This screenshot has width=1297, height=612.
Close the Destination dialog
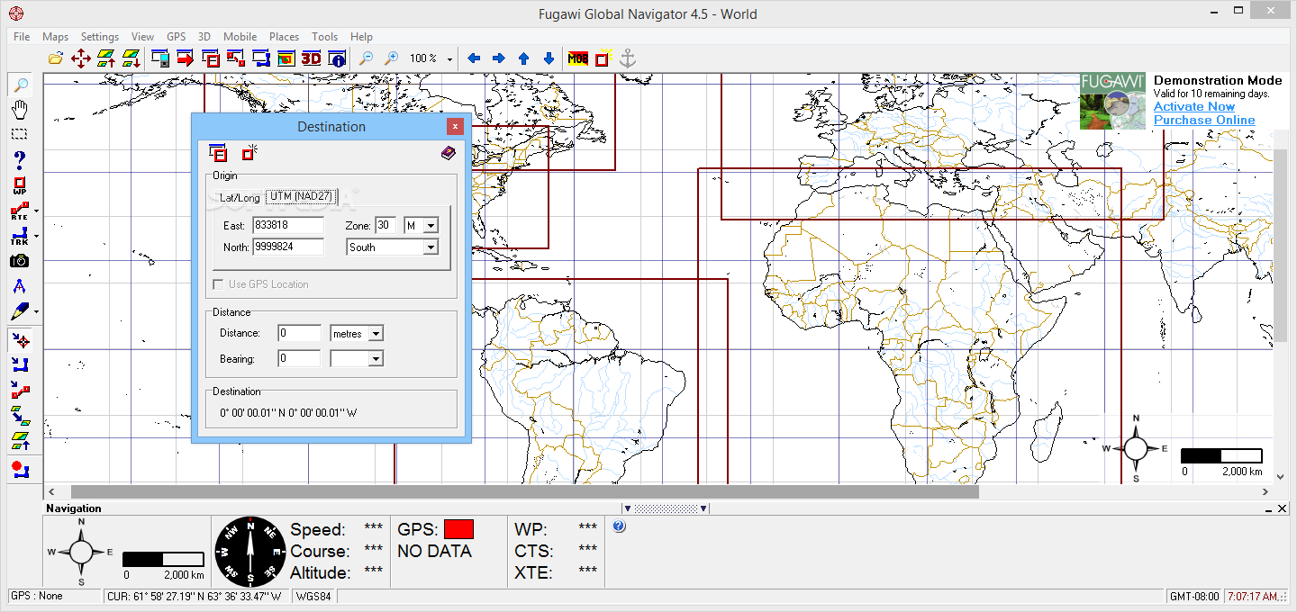coord(456,126)
